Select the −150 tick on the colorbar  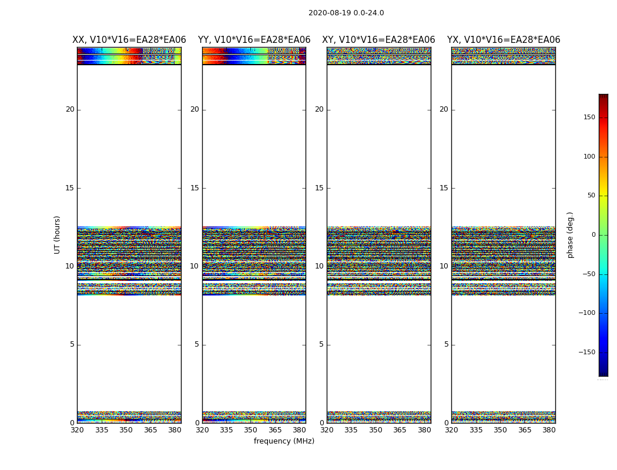click(x=586, y=352)
